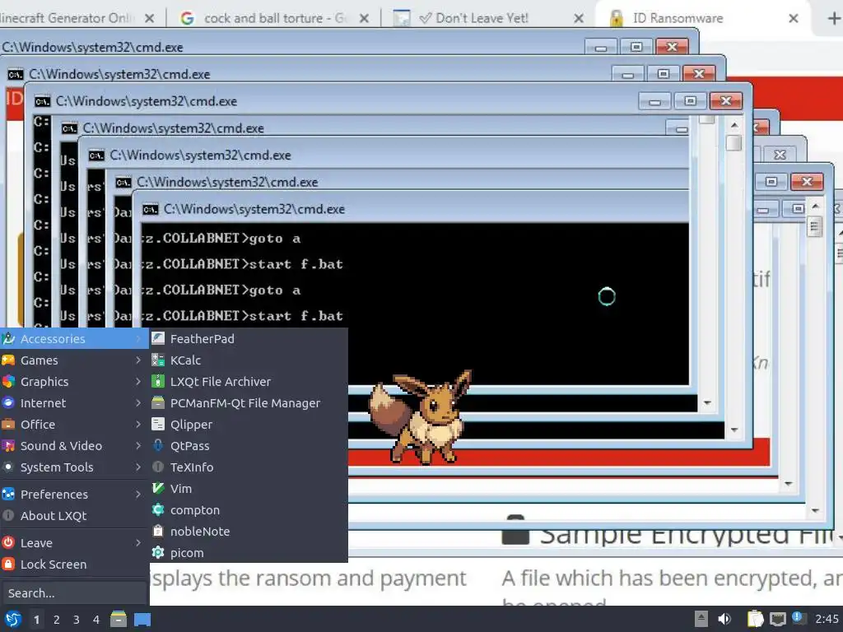Open the Office category
The height and width of the screenshot is (632, 843).
[x=74, y=425]
